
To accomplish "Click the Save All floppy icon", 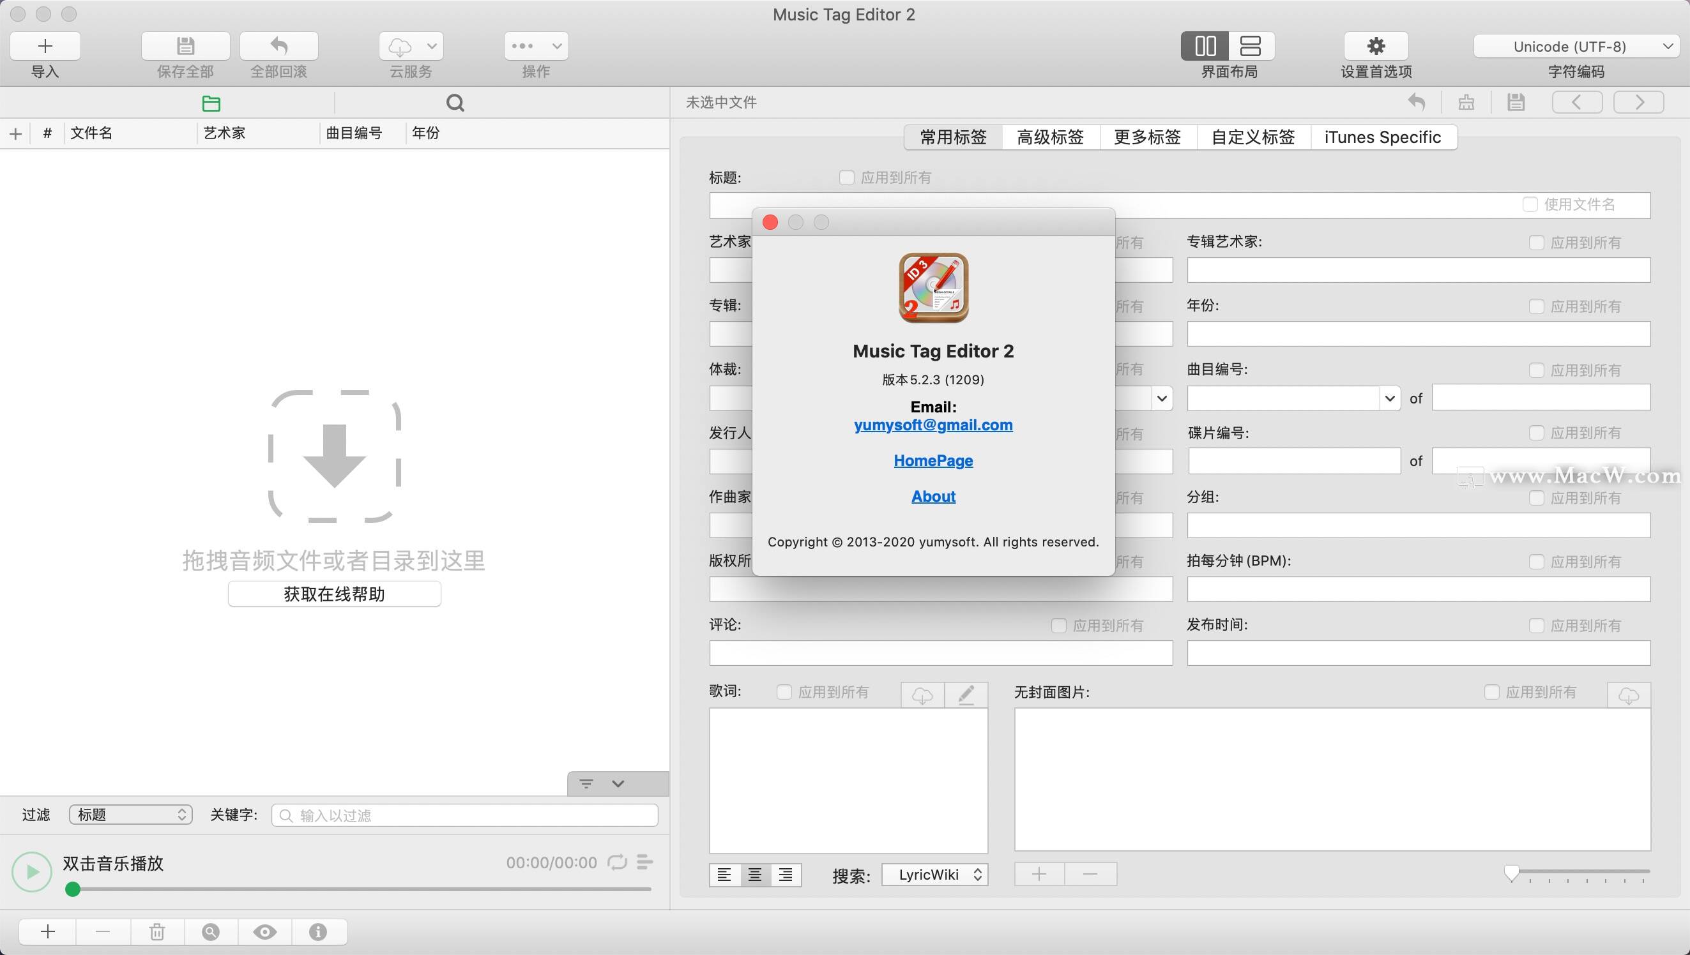I will [186, 46].
